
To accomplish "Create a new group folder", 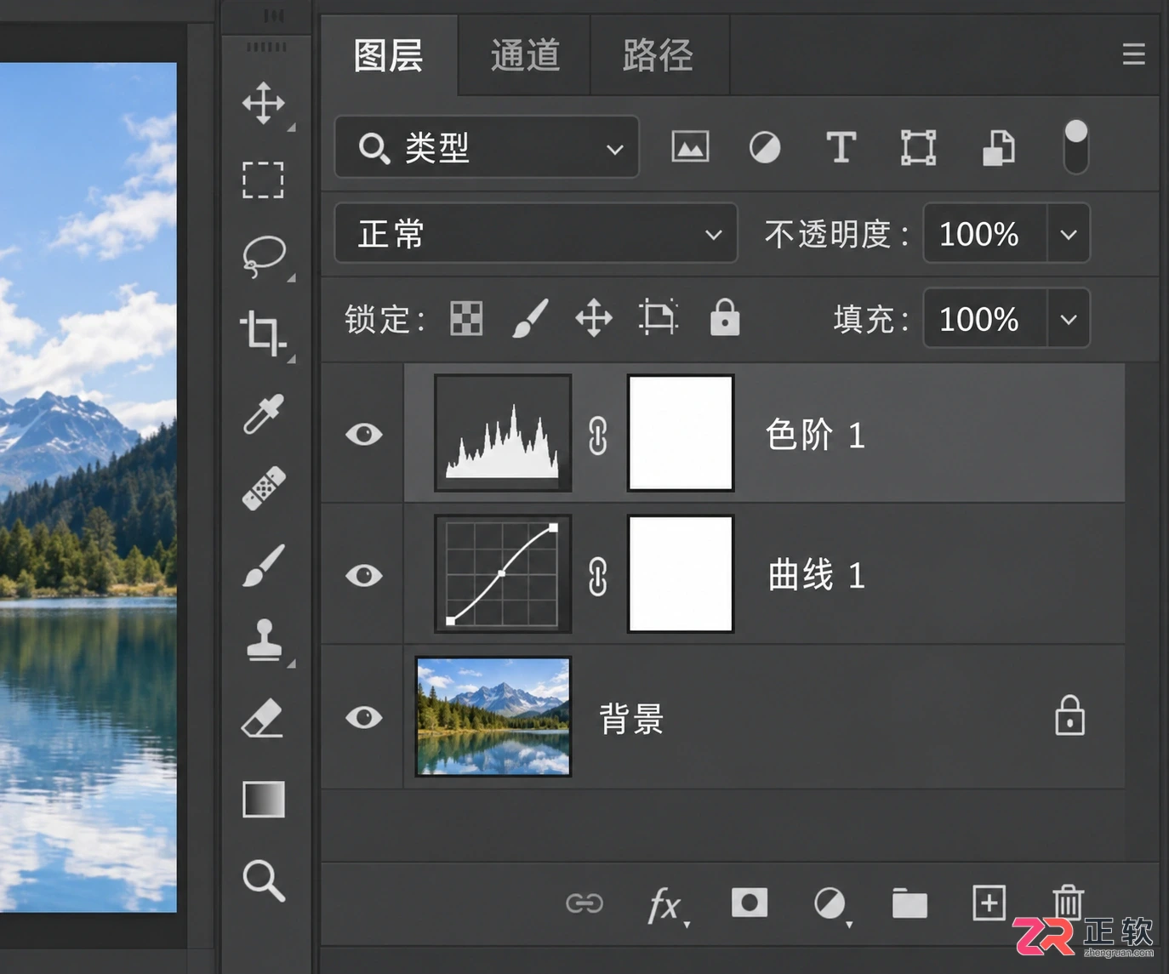I will (910, 903).
